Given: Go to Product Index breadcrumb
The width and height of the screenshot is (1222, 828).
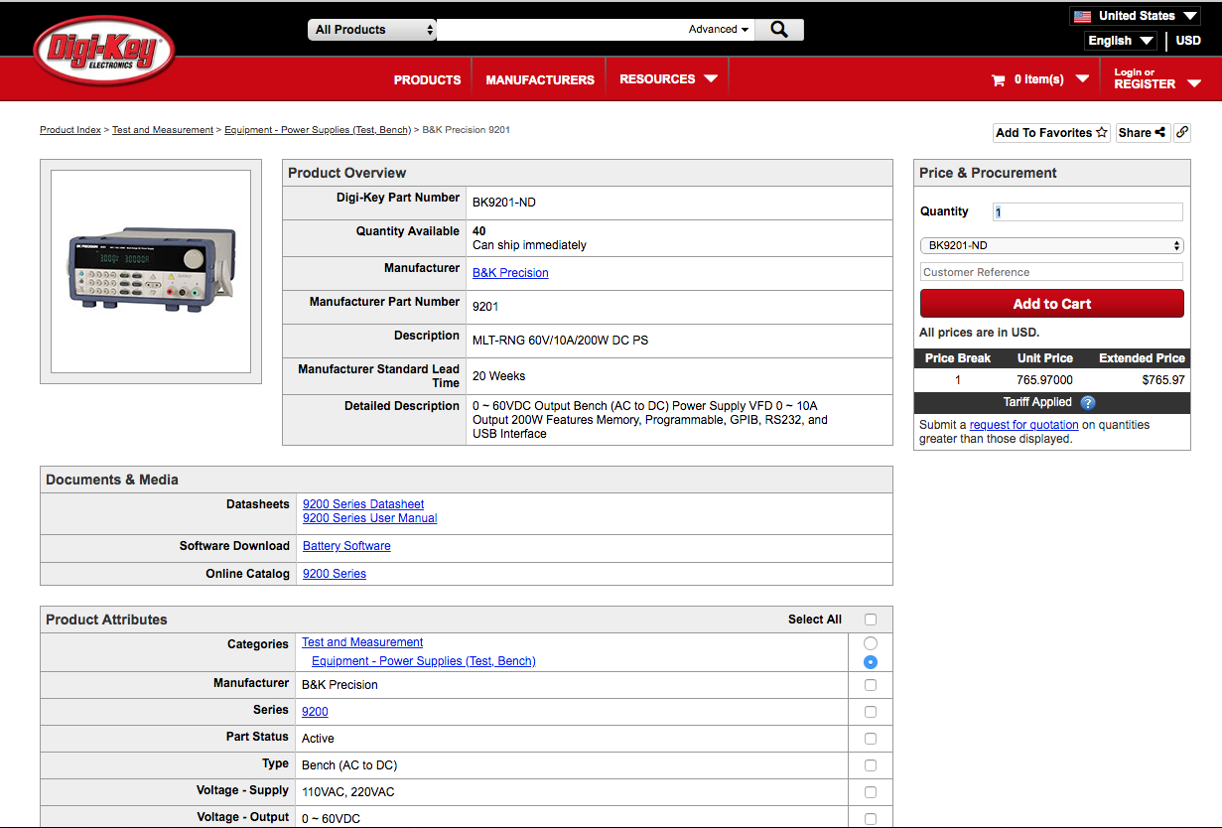Looking at the screenshot, I should pos(70,130).
